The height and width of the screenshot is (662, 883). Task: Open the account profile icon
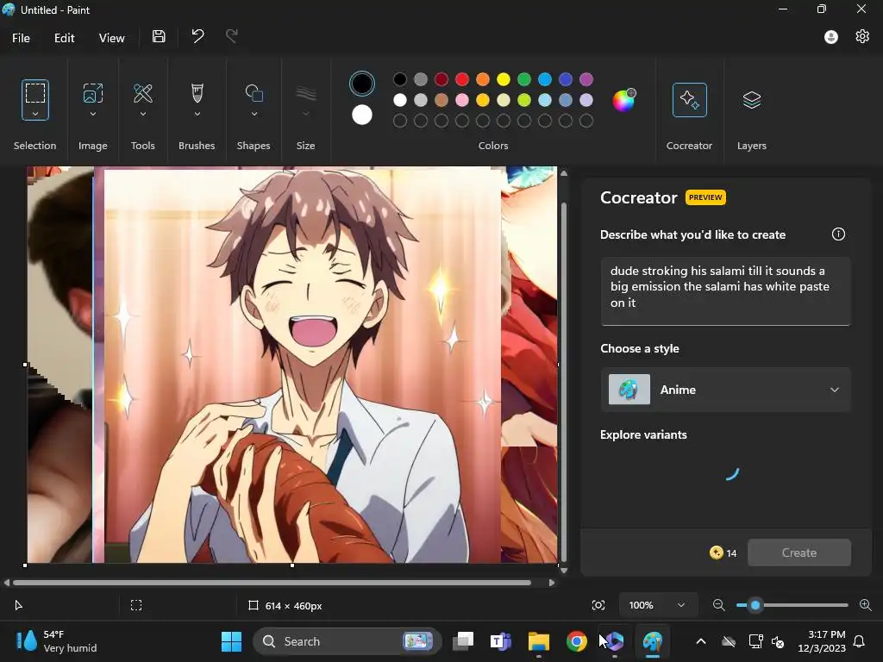point(831,37)
